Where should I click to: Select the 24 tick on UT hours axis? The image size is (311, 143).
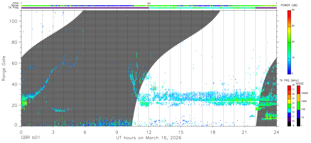[x=277, y=132]
